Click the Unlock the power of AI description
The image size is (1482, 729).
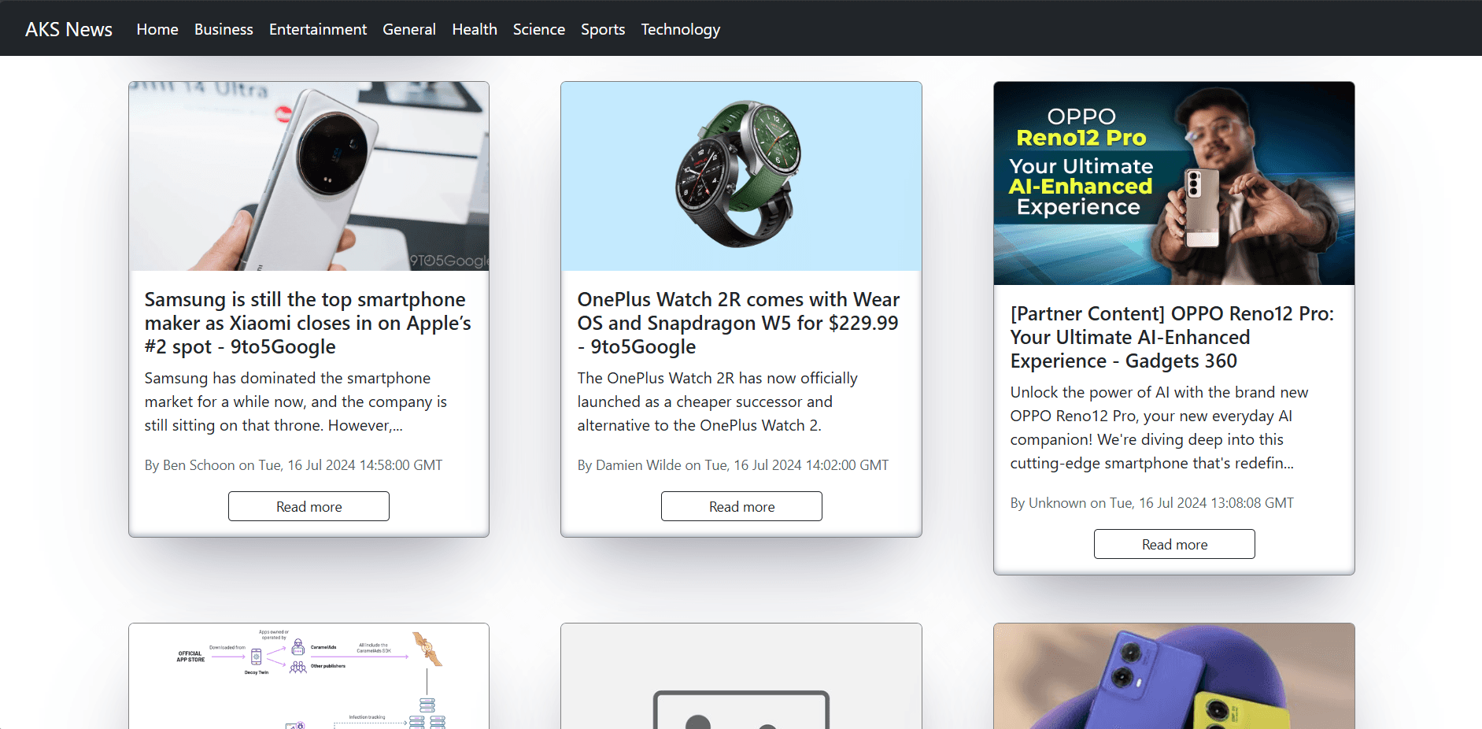[x=1160, y=427]
